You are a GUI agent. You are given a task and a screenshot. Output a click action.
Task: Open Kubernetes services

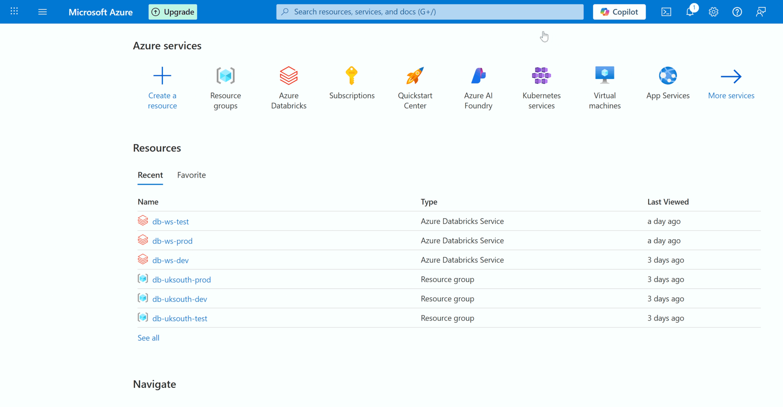point(541,75)
